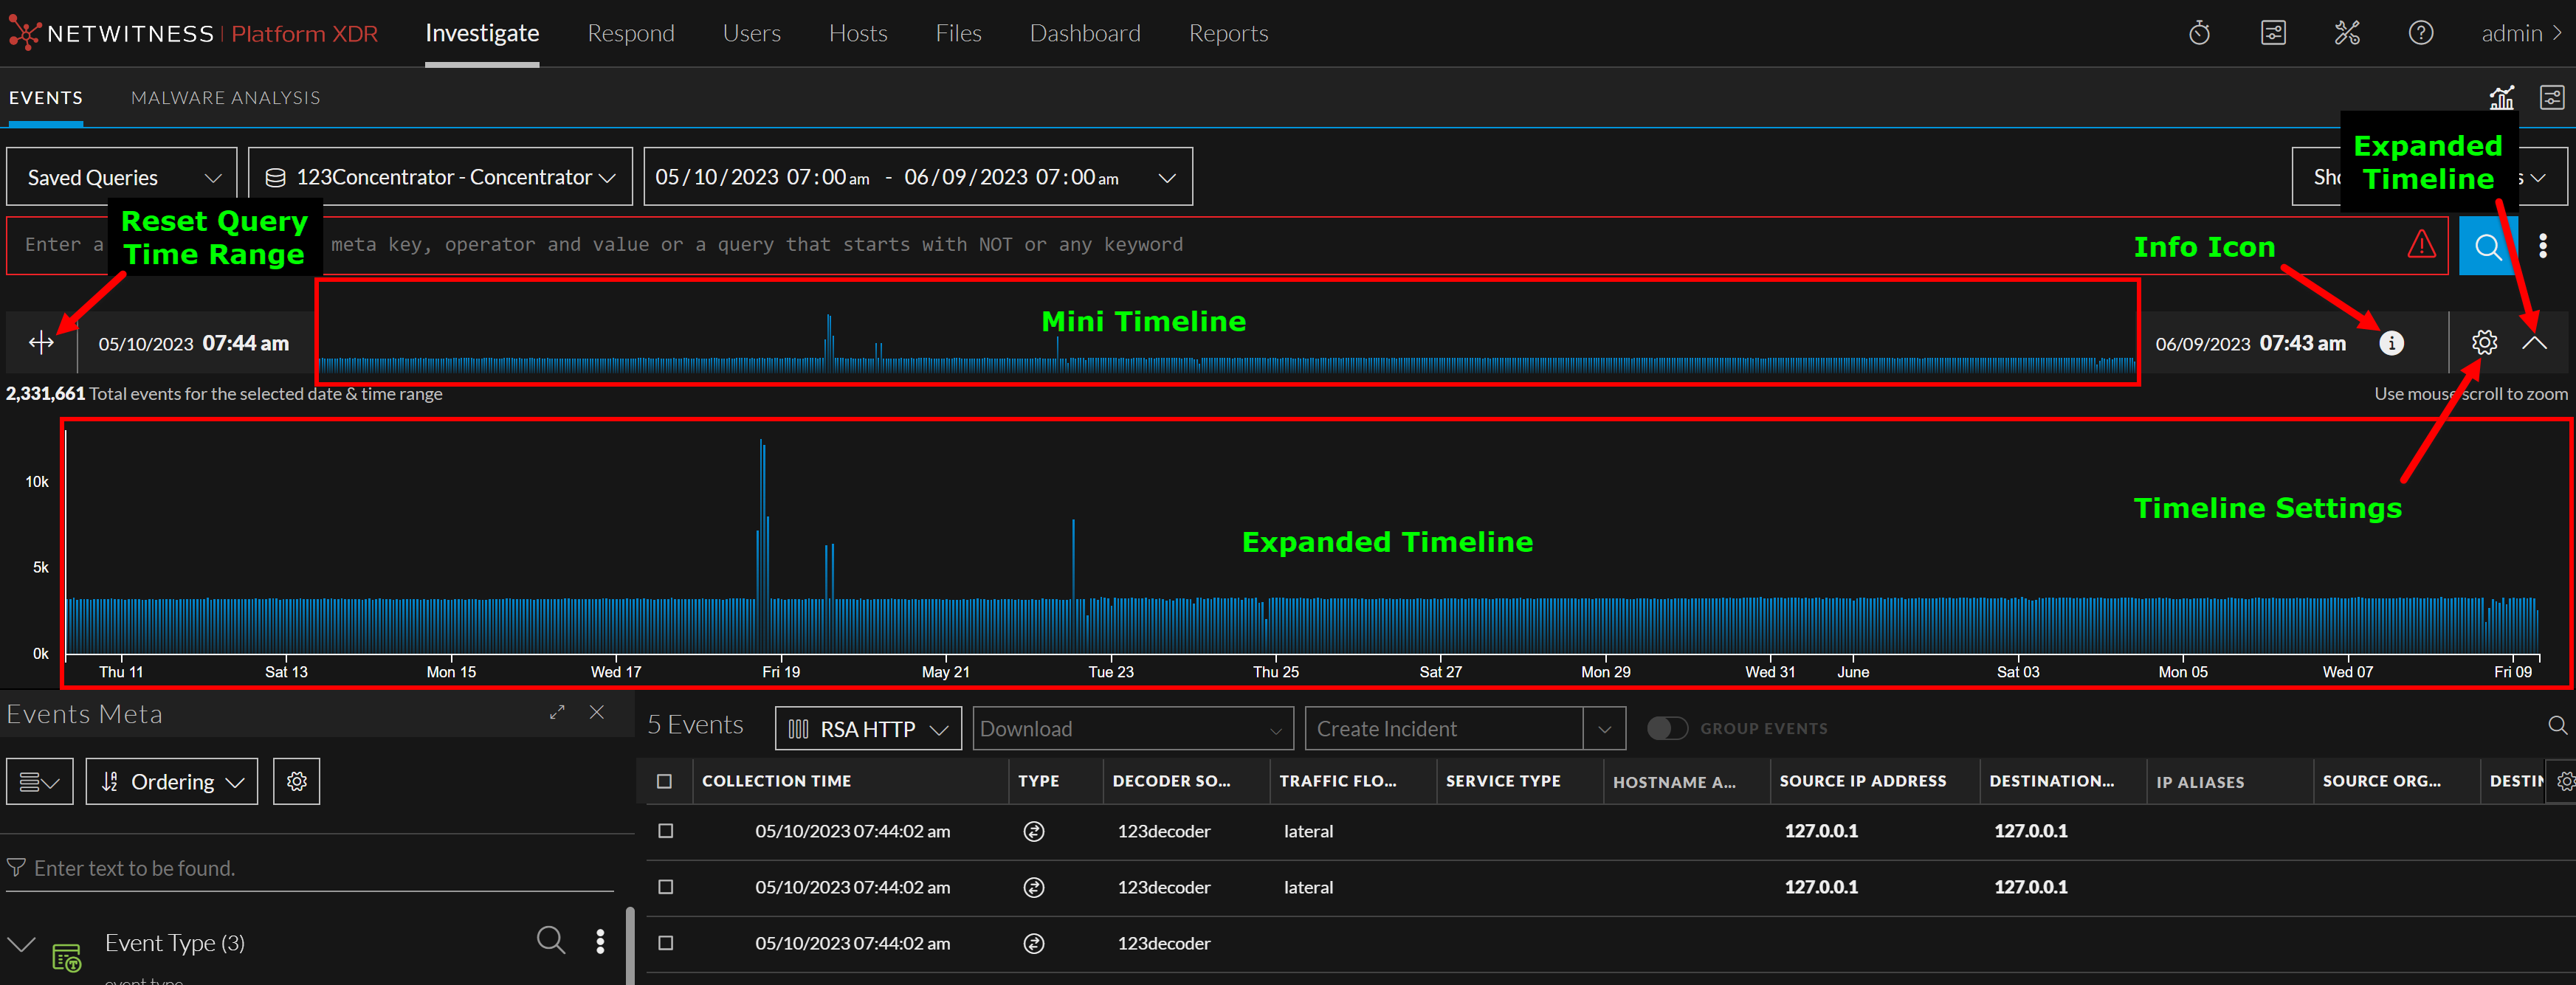This screenshot has width=2576, height=985.
Task: Click the Create Incident button
Action: pyautogui.click(x=1443, y=728)
